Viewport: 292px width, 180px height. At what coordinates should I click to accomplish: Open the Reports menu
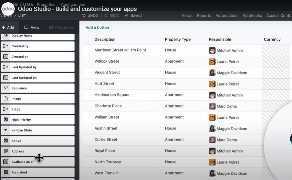click(204, 16)
